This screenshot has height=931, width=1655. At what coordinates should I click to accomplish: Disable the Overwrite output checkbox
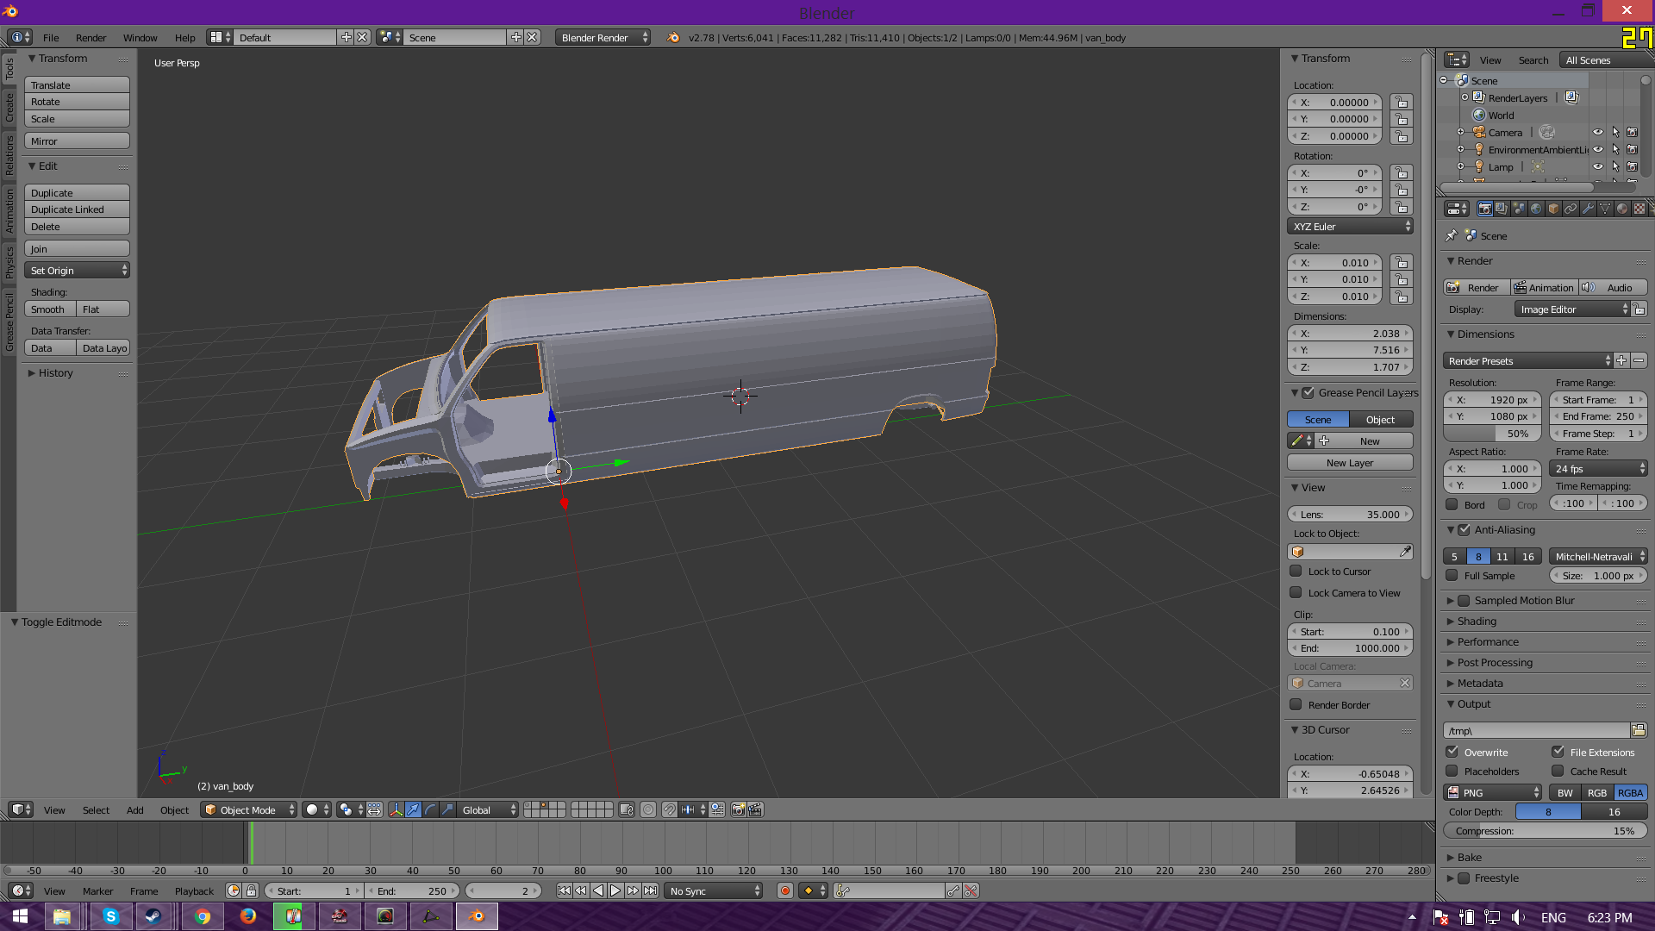(1452, 752)
